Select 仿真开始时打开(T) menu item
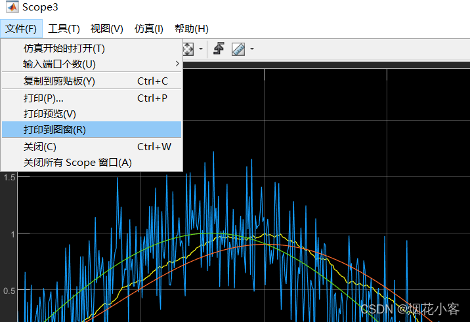This screenshot has height=322, width=470. tap(92, 49)
